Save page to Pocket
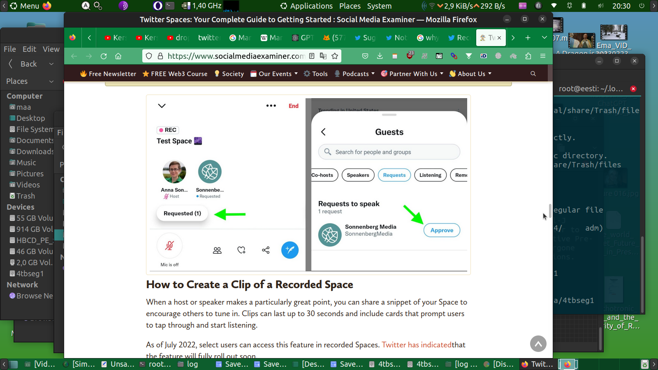The image size is (658, 370). coord(365,56)
